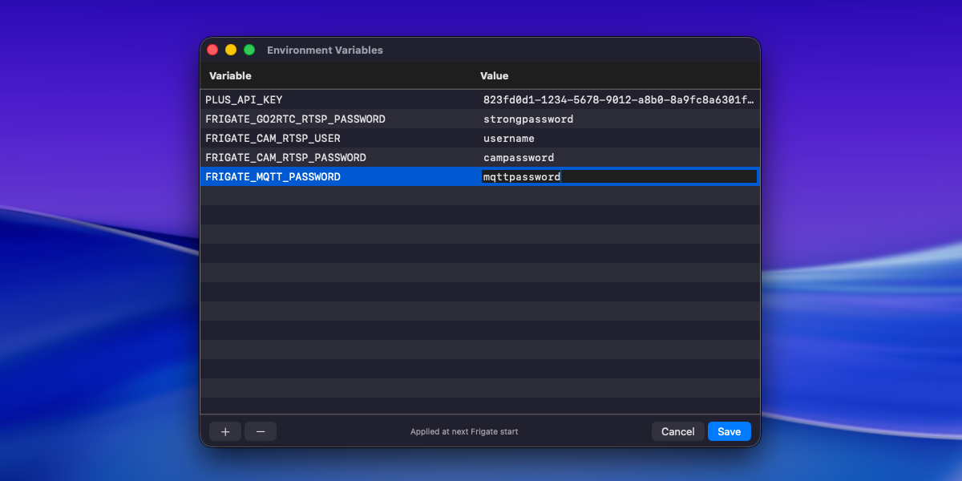Image resolution: width=962 pixels, height=481 pixels.
Task: Click the username value cell
Action: (509, 138)
